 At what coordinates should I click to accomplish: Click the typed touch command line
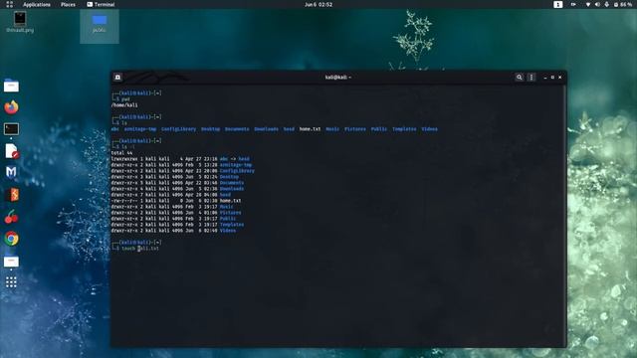[x=140, y=249]
